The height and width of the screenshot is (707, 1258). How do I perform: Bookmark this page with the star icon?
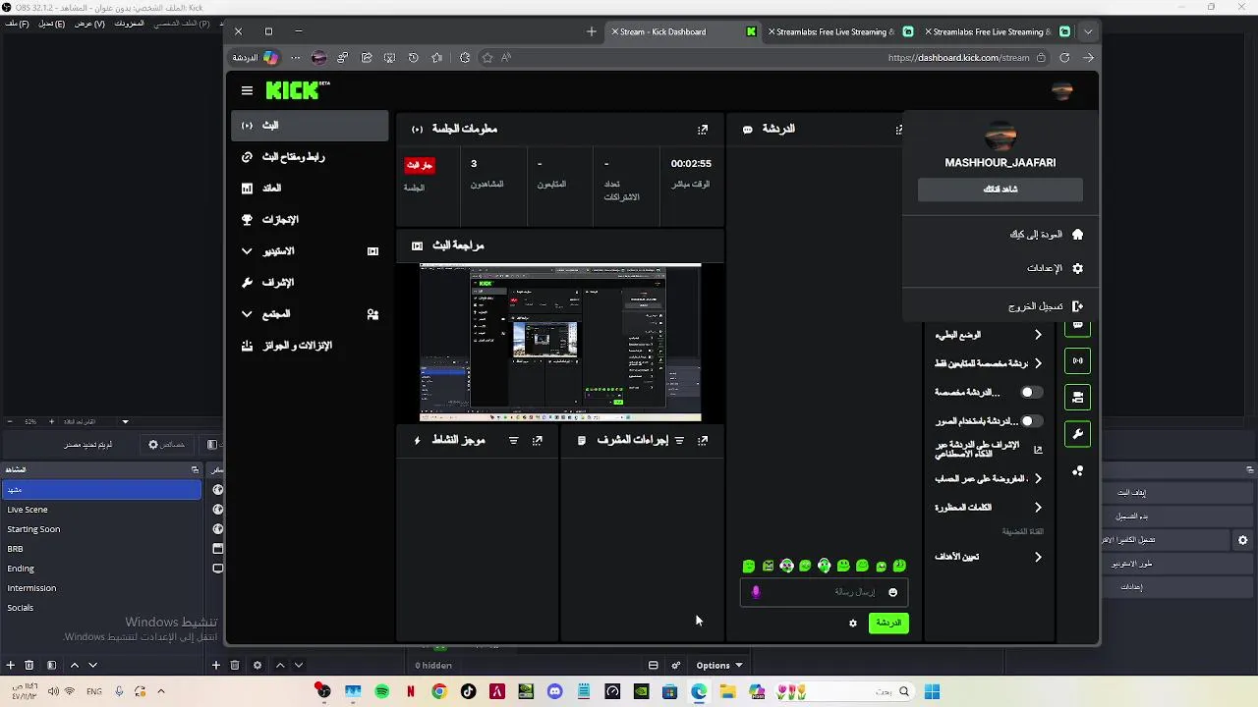click(x=486, y=58)
